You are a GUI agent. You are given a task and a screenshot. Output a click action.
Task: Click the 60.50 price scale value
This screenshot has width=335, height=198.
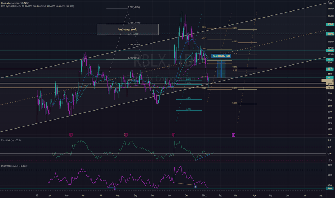[x=330, y=123]
